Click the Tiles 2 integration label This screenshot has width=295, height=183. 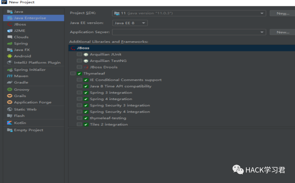pyautogui.click(x=109, y=124)
